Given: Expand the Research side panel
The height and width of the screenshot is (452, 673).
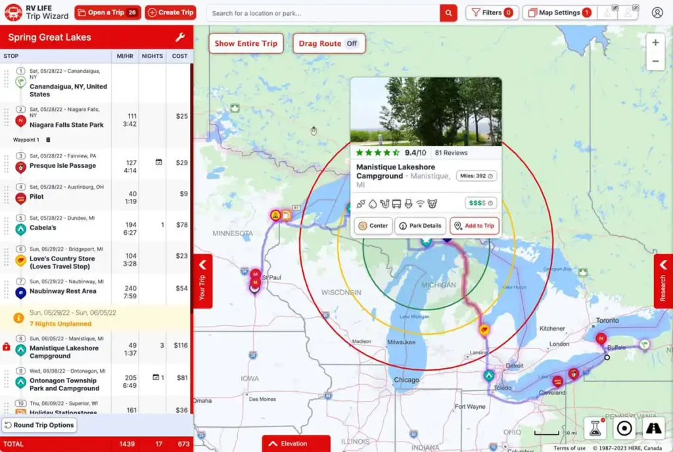Looking at the screenshot, I should [x=663, y=281].
